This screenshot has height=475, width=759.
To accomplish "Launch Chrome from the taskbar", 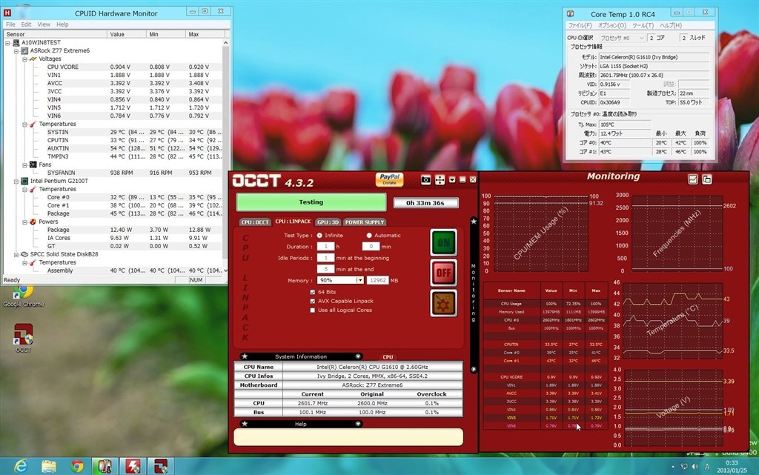I will (76, 466).
